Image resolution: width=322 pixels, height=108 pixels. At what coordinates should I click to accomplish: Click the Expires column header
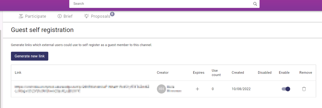(199, 73)
